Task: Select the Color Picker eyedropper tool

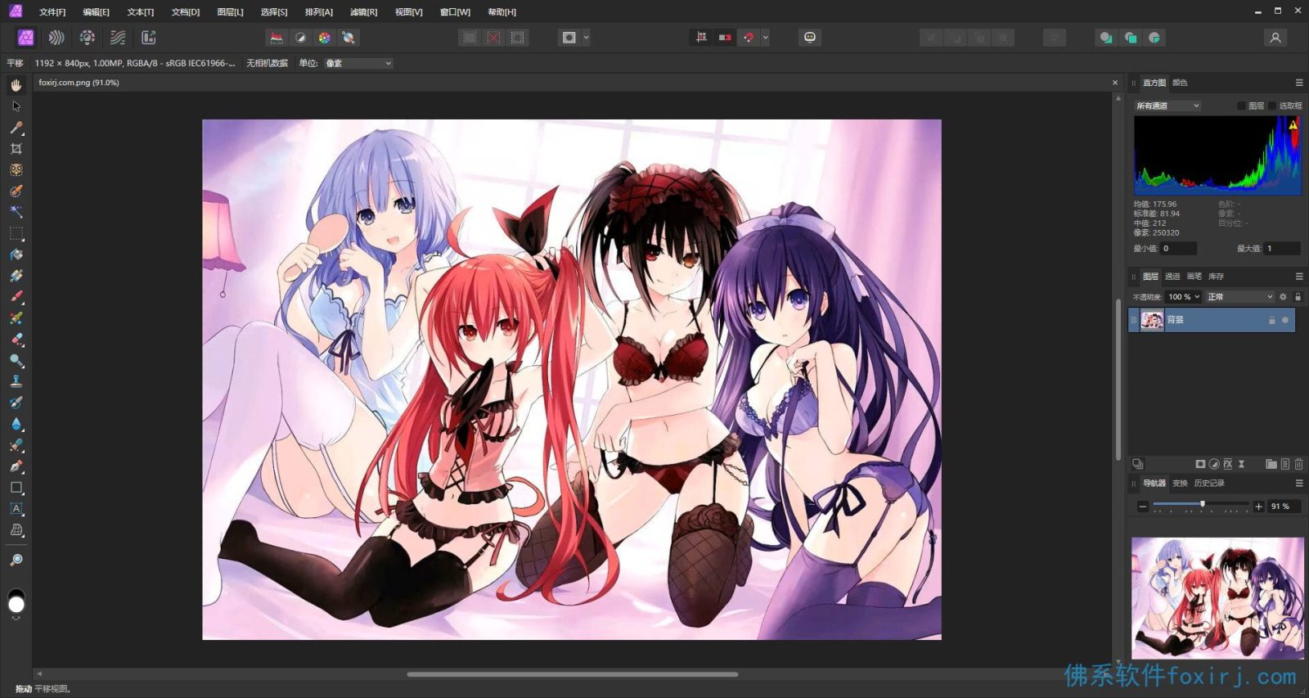Action: coord(16,128)
